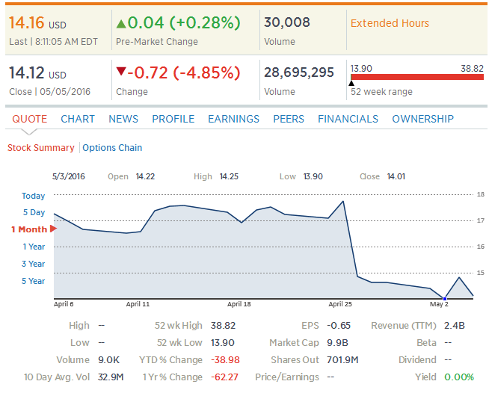Click the May 2 axis label
489x396 pixels.
439,304
